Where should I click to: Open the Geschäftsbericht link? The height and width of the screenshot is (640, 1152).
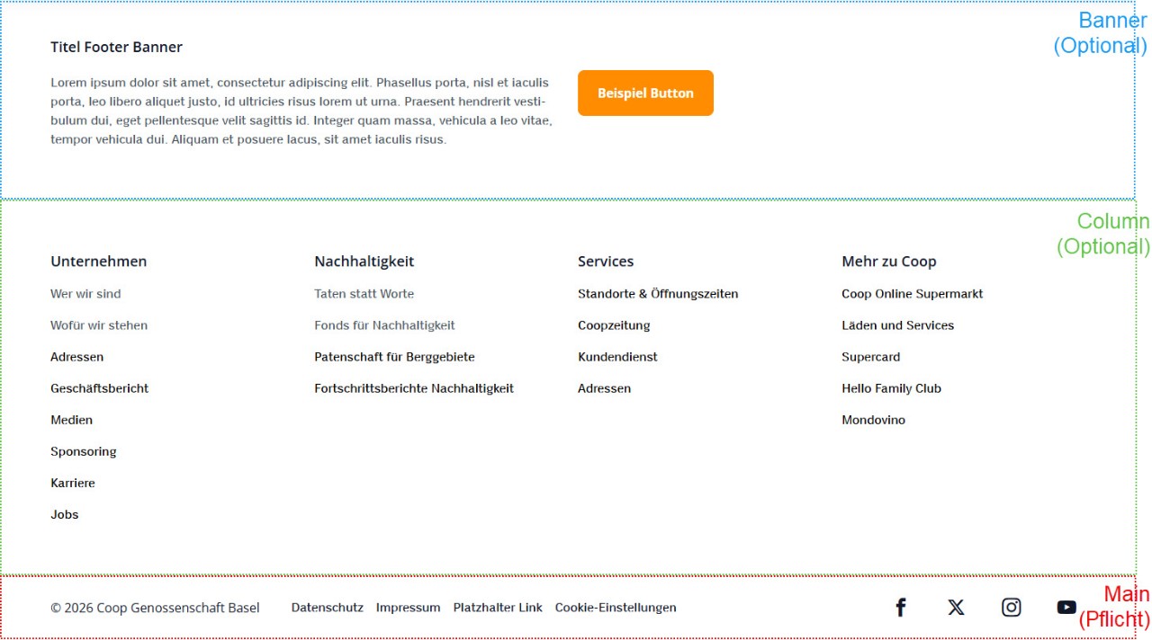(99, 388)
